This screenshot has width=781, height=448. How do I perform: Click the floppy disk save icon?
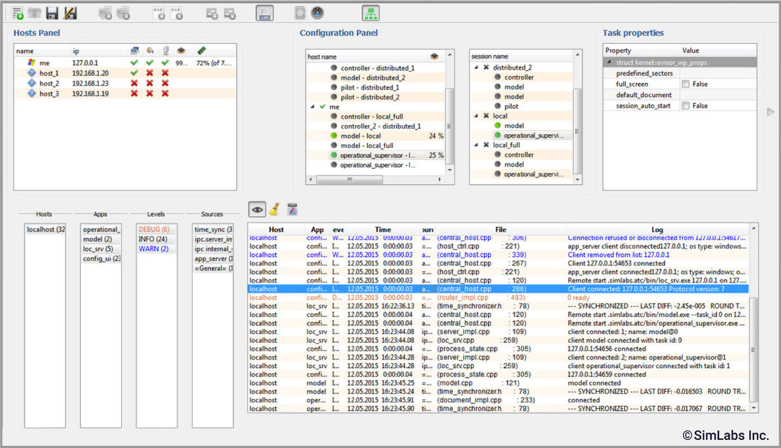(52, 13)
